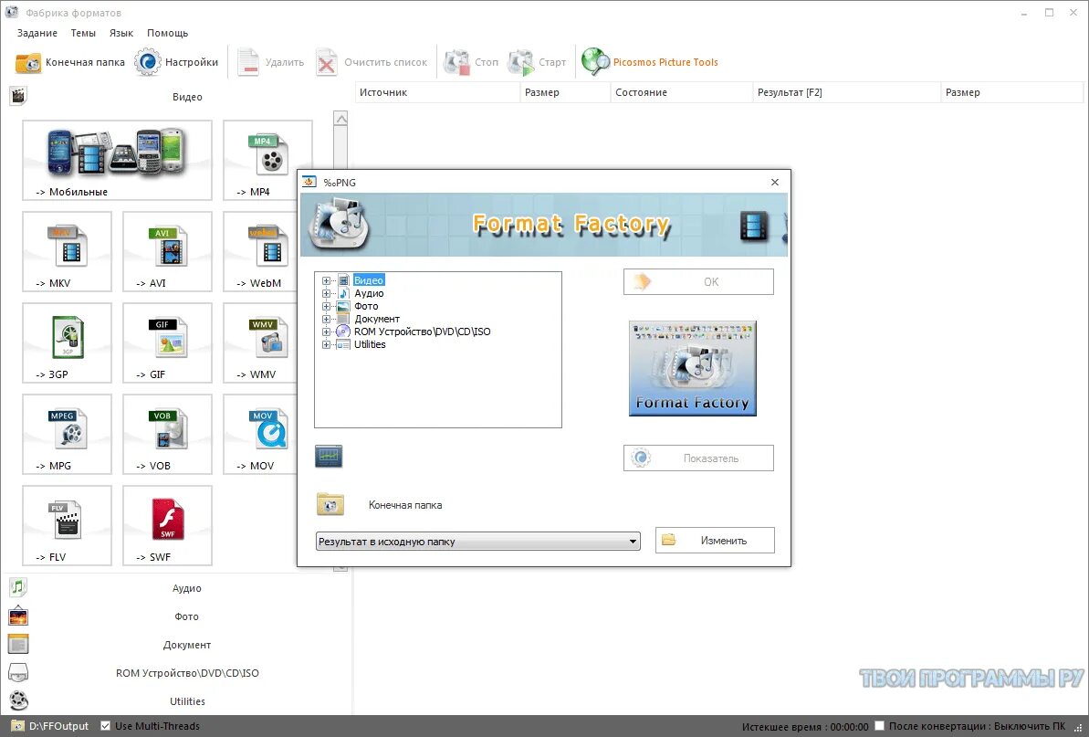Screen dimensions: 1089x737
Task: Sort by Источник column header
Action: tap(437, 92)
